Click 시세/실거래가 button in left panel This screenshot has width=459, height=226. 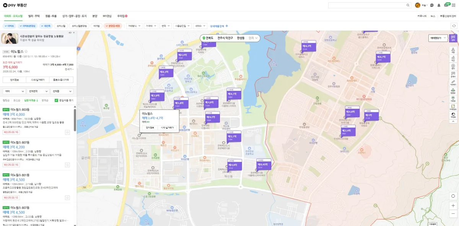click(x=38, y=80)
